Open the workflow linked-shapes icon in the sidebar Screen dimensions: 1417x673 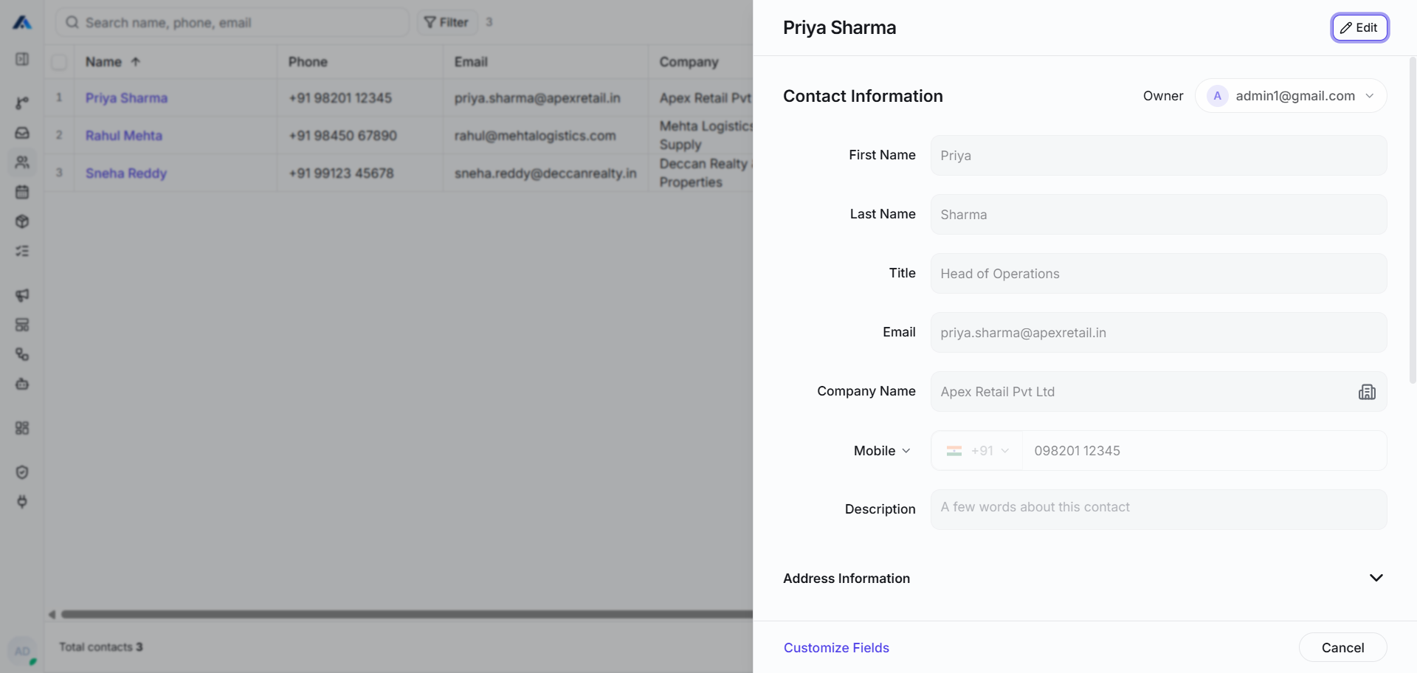coord(22,354)
